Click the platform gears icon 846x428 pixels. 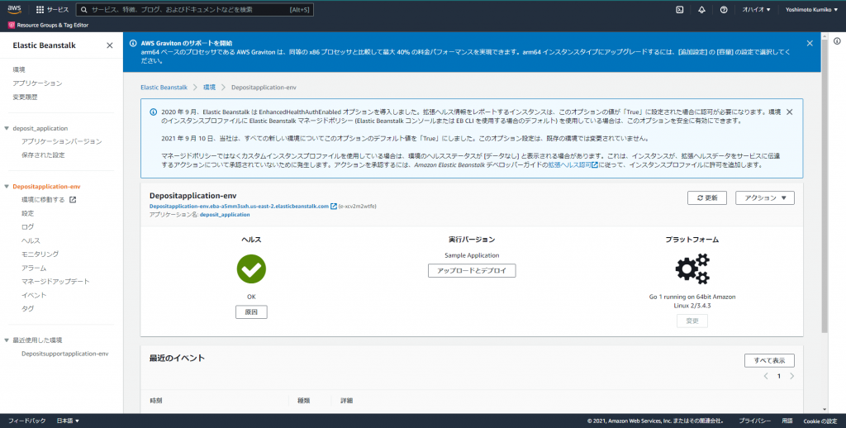(x=692, y=269)
